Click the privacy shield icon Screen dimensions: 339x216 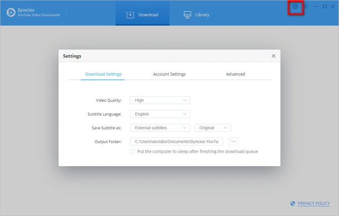[293, 203]
